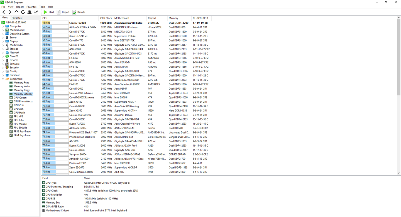The height and width of the screenshot is (217, 401).
Task: Select the Config tree icon
Action: pos(7,71)
